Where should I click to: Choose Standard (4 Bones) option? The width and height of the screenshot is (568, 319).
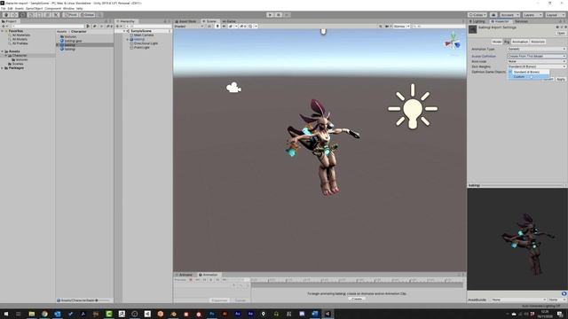(529, 72)
